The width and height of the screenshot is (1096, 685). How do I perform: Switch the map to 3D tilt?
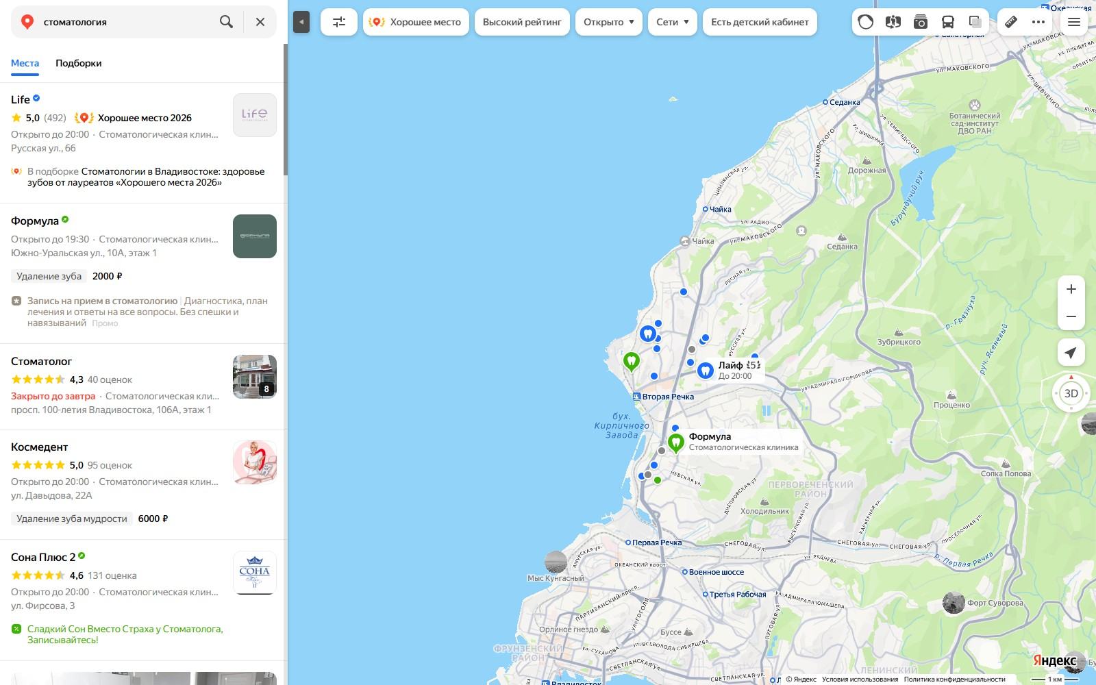tap(1071, 393)
